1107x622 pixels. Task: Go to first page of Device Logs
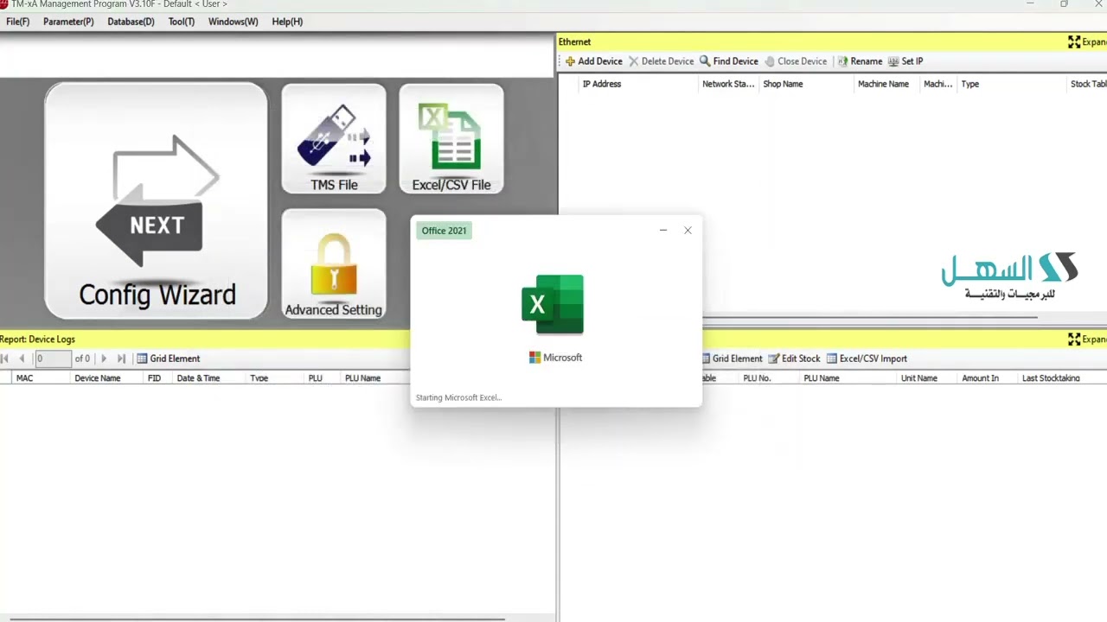[5, 359]
